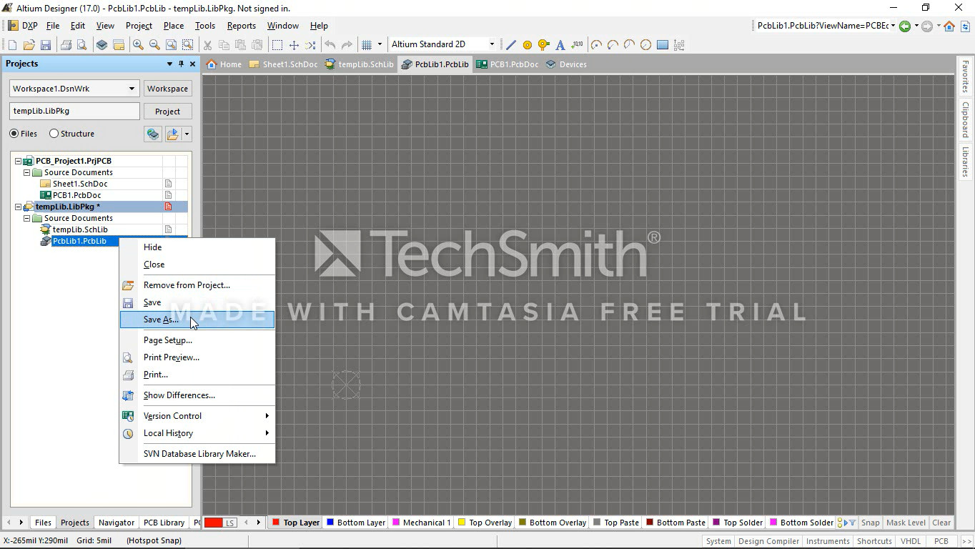Click the red current layer color swatch
This screenshot has height=549, width=975.
click(x=214, y=523)
